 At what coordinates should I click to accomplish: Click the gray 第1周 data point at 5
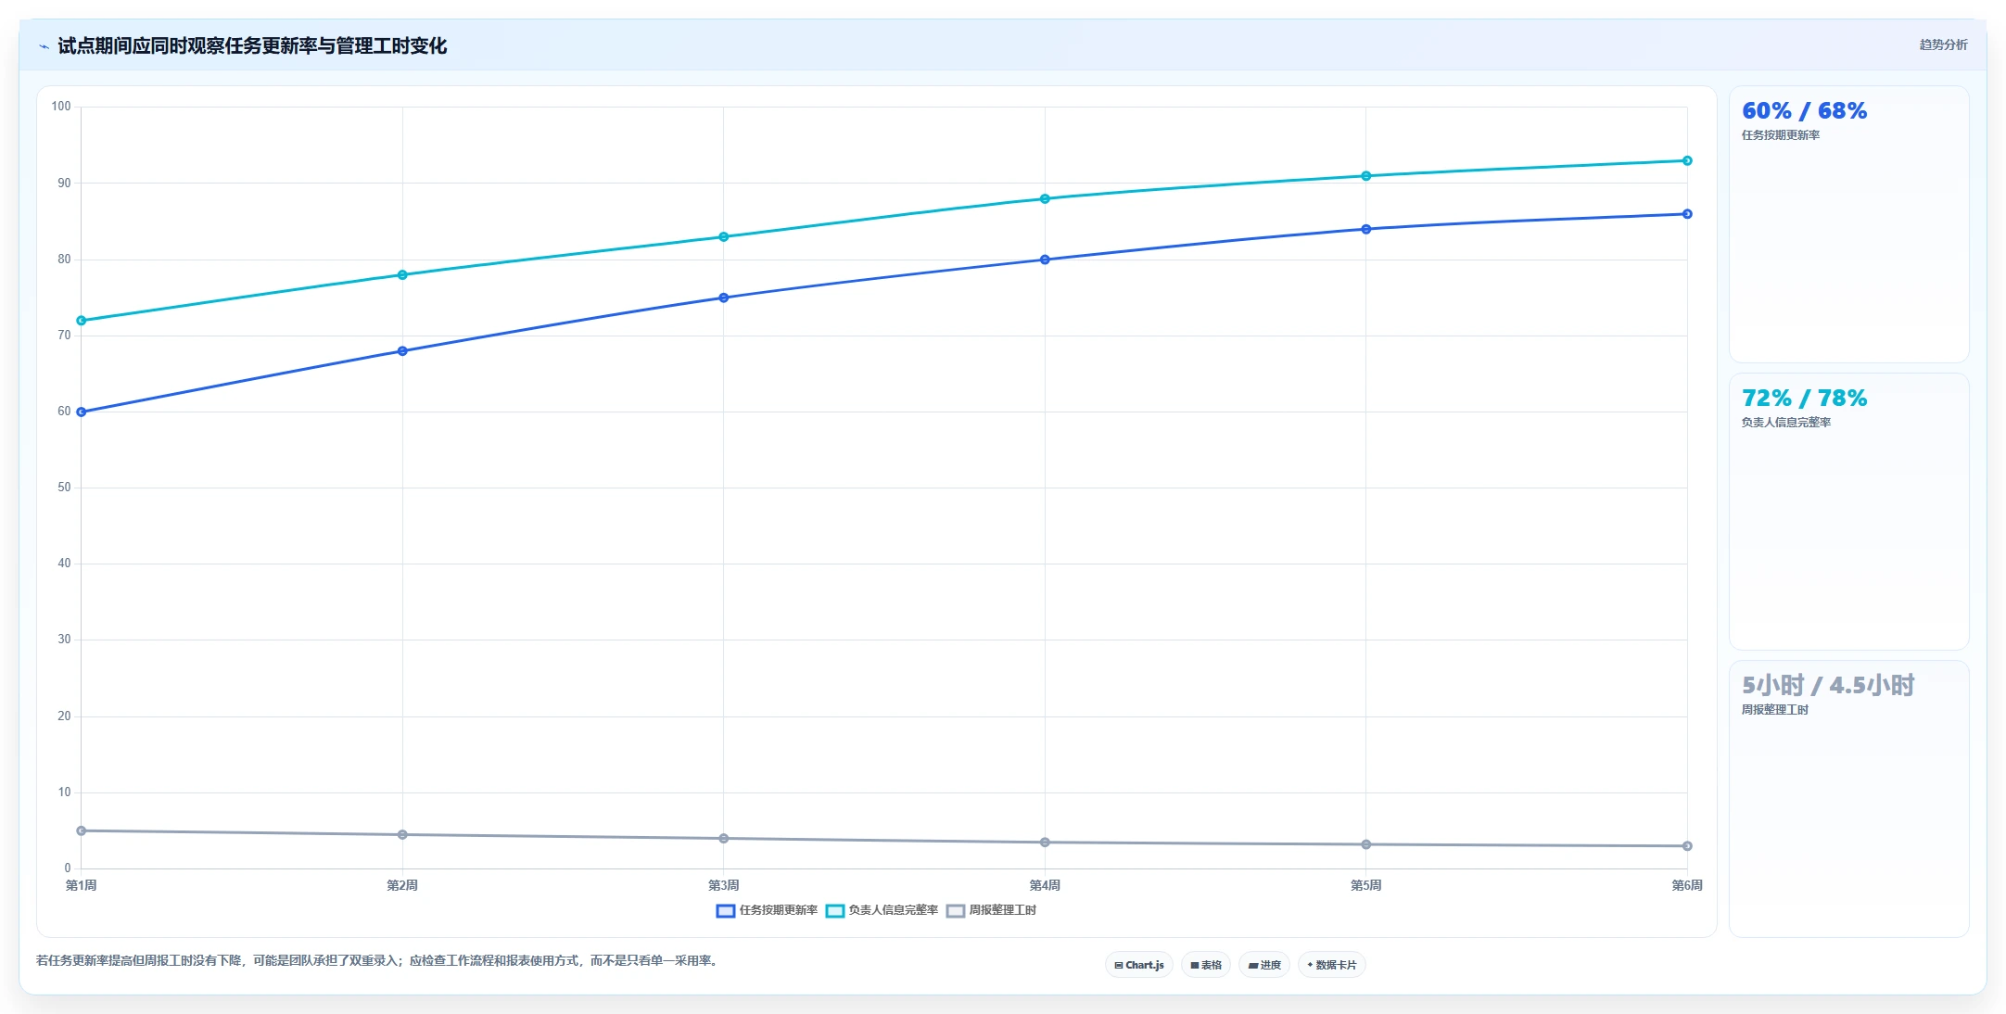tap(82, 830)
